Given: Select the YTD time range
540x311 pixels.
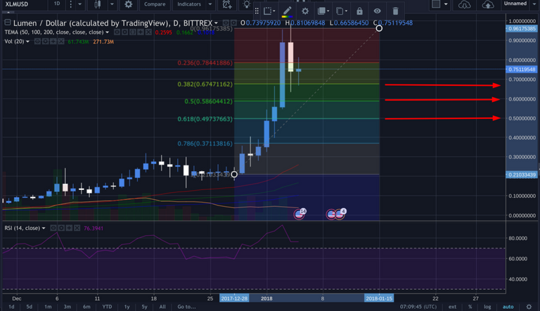Looking at the screenshot, I should coord(107,307).
